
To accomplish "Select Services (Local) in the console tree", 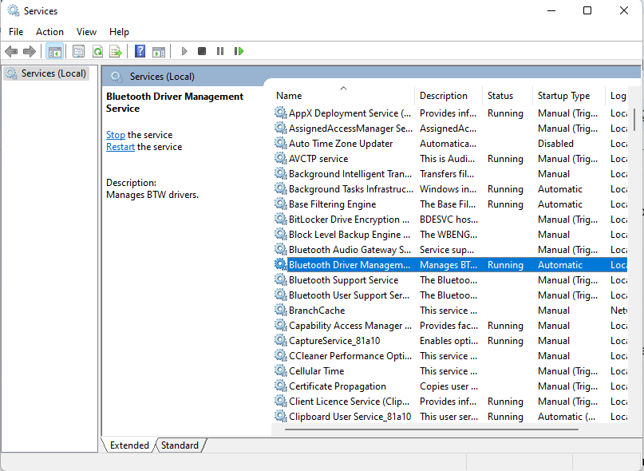I will (x=53, y=73).
